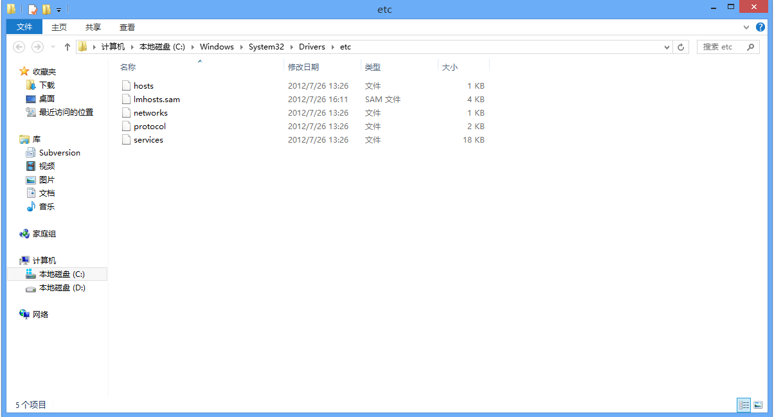Switch to the 查看 ribbon tab
This screenshot has width=774, height=417.
pyautogui.click(x=127, y=27)
